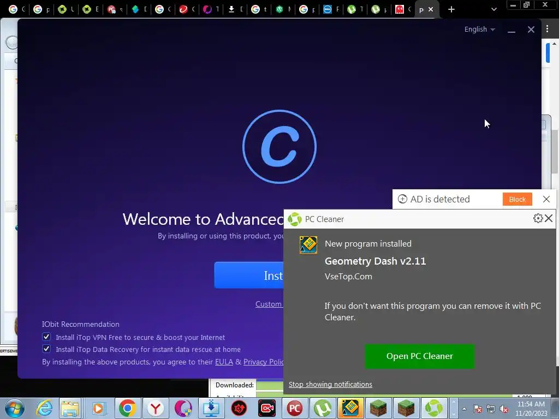Click the Install button in the Advanced SystemCare installer
This screenshot has width=559, height=419.
pos(249,276)
